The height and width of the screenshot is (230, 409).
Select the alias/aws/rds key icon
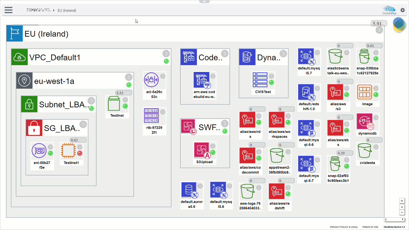[x=247, y=120]
